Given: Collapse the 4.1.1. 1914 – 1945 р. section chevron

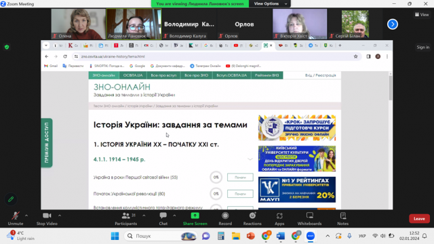Looking at the screenshot, I should [x=250, y=159].
